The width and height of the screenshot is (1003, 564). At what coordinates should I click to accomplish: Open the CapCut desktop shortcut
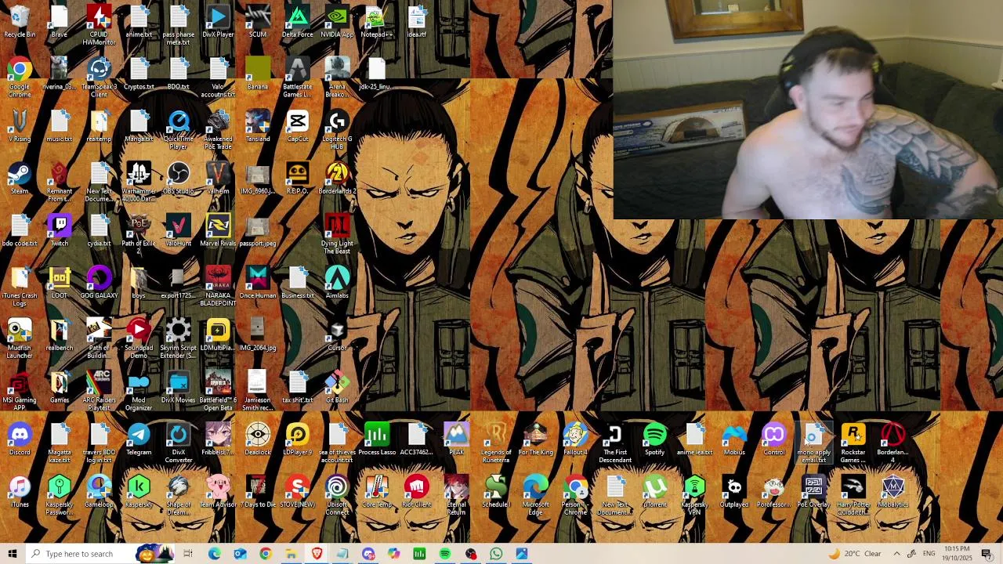point(298,125)
